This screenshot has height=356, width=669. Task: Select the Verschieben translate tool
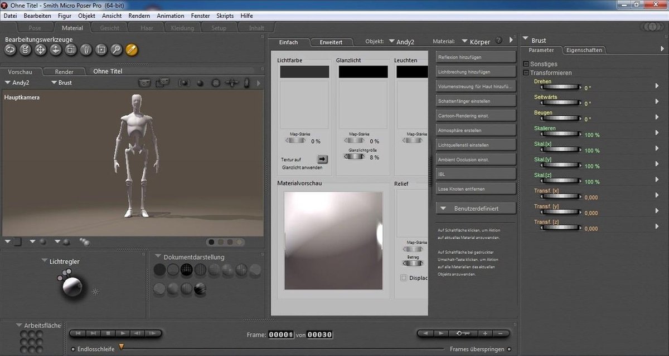41,50
